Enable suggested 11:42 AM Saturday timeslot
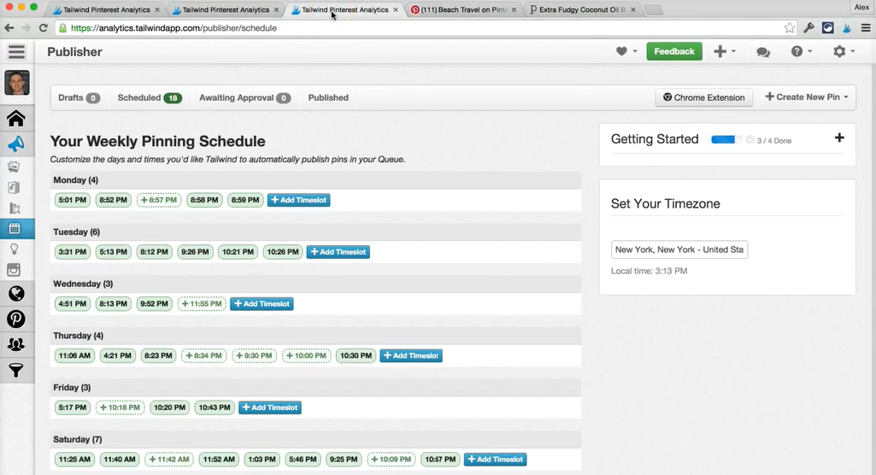Image resolution: width=876 pixels, height=475 pixels. (169, 460)
